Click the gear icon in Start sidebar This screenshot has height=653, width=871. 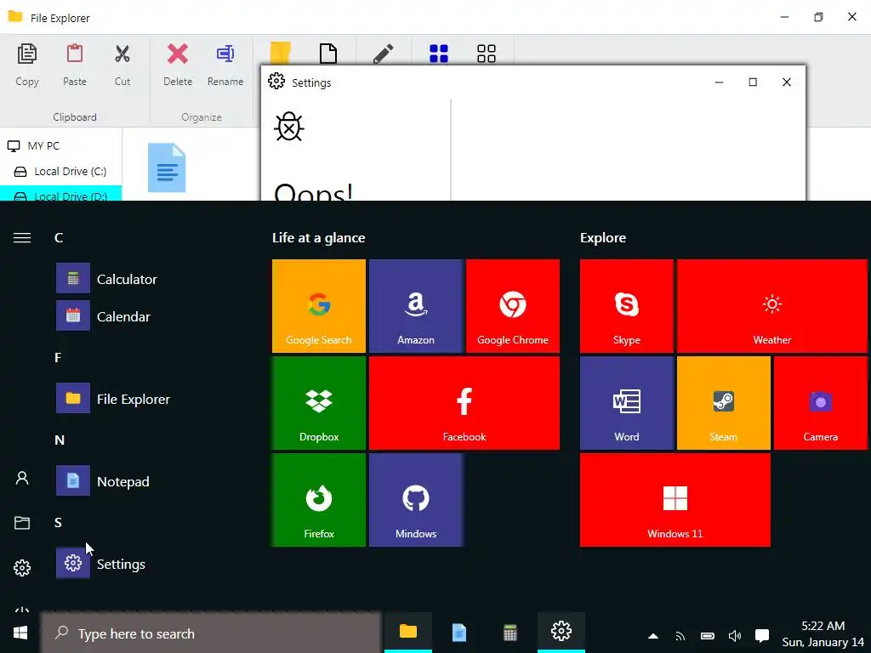pos(22,567)
